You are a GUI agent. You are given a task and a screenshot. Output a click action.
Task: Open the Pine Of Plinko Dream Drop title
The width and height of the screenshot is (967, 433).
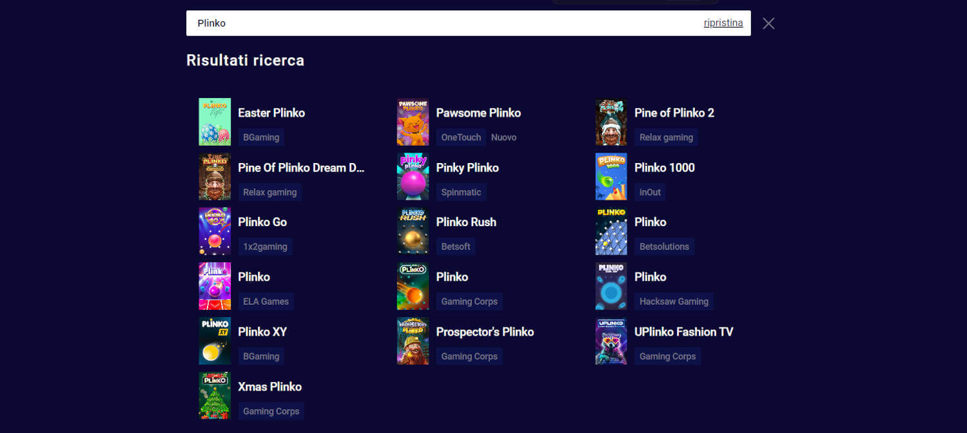[x=301, y=168]
